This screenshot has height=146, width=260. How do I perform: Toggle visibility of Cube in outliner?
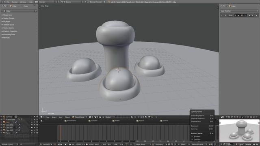(32, 122)
